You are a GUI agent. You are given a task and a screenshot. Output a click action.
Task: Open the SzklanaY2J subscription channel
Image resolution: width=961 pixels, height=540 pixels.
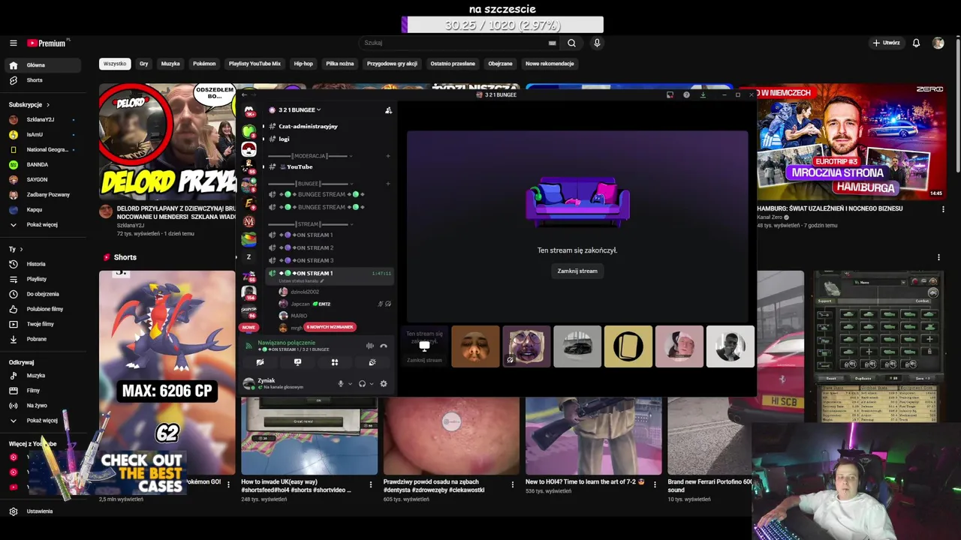click(x=44, y=119)
